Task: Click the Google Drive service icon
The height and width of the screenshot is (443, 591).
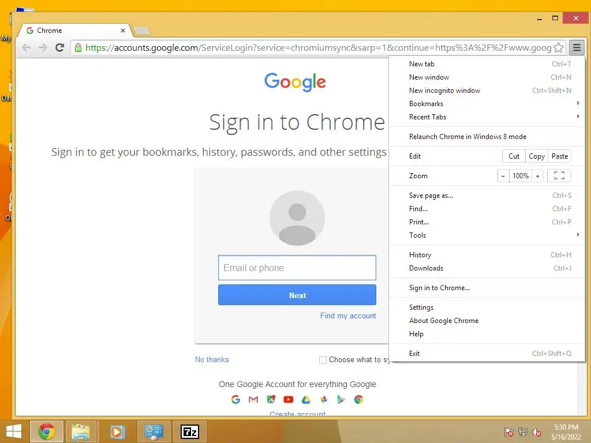Action: (x=306, y=399)
